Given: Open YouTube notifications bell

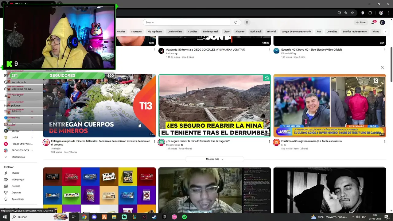Looking at the screenshot, I should (373, 22).
